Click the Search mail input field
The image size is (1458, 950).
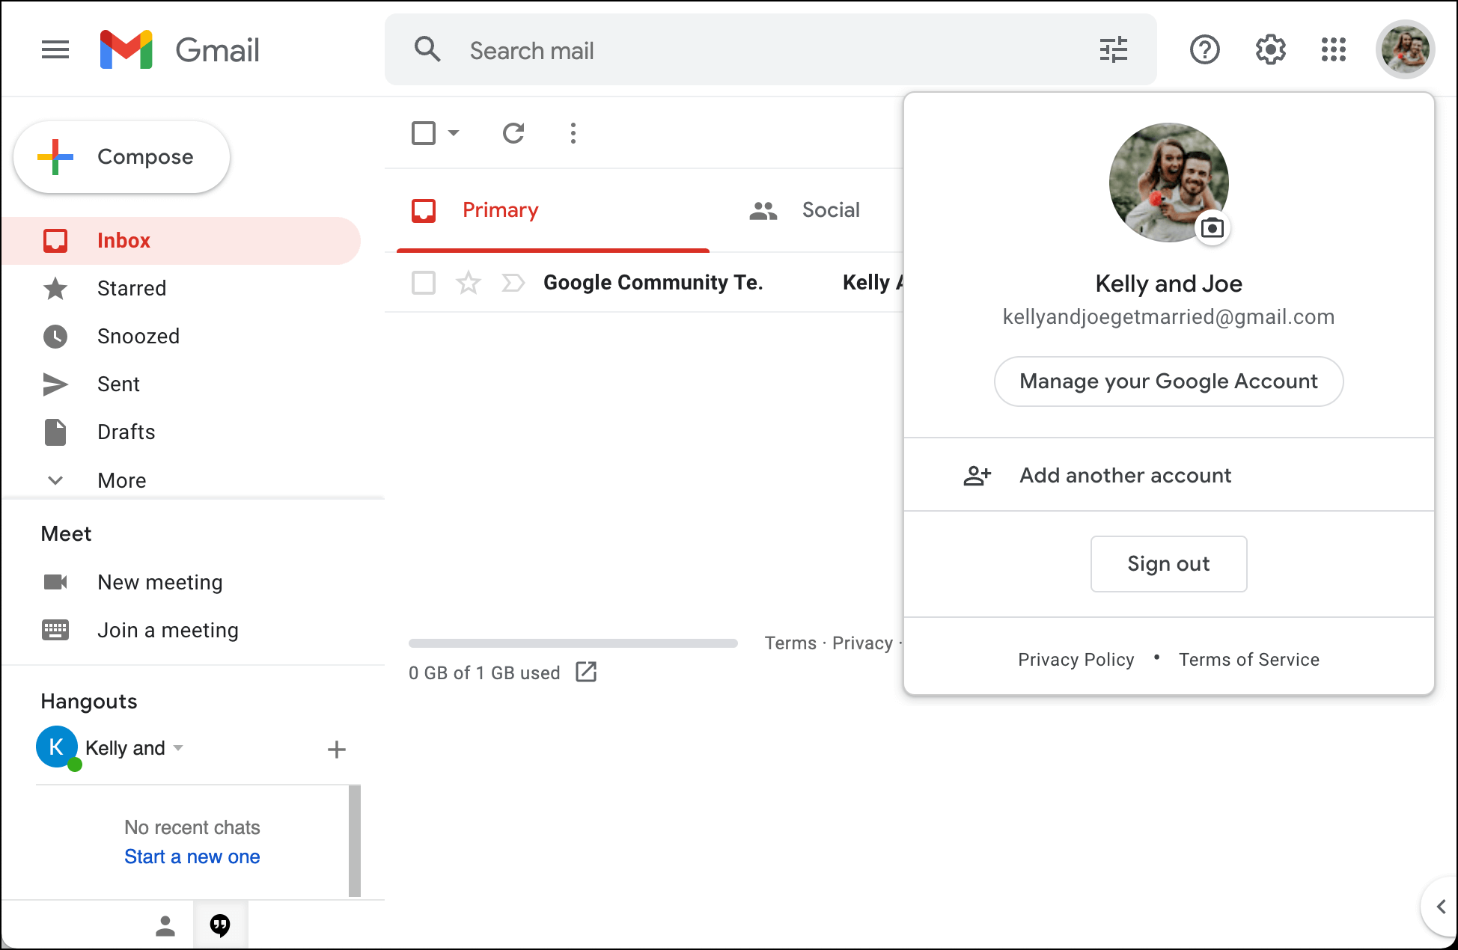[x=770, y=49]
